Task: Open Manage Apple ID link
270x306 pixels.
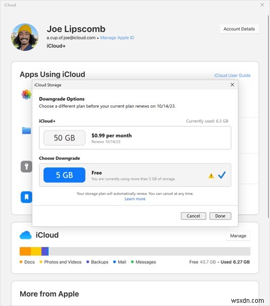Action: coord(117,38)
